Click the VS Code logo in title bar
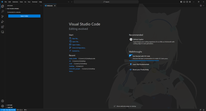206x111 pixels. click(x=2, y=2)
